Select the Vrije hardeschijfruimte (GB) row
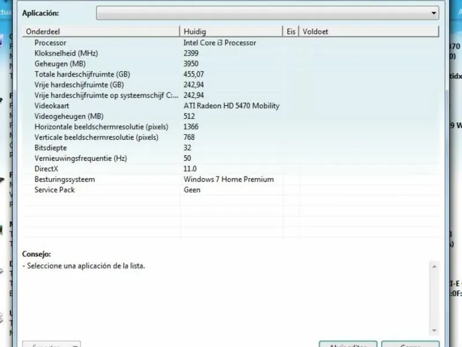The width and height of the screenshot is (462, 347). 230,85
